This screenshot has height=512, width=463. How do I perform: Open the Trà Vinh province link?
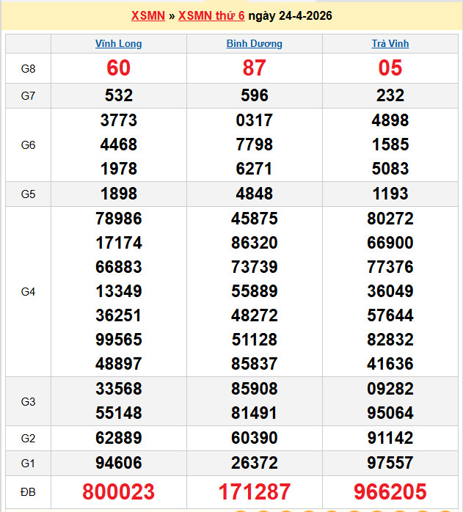tap(390, 44)
